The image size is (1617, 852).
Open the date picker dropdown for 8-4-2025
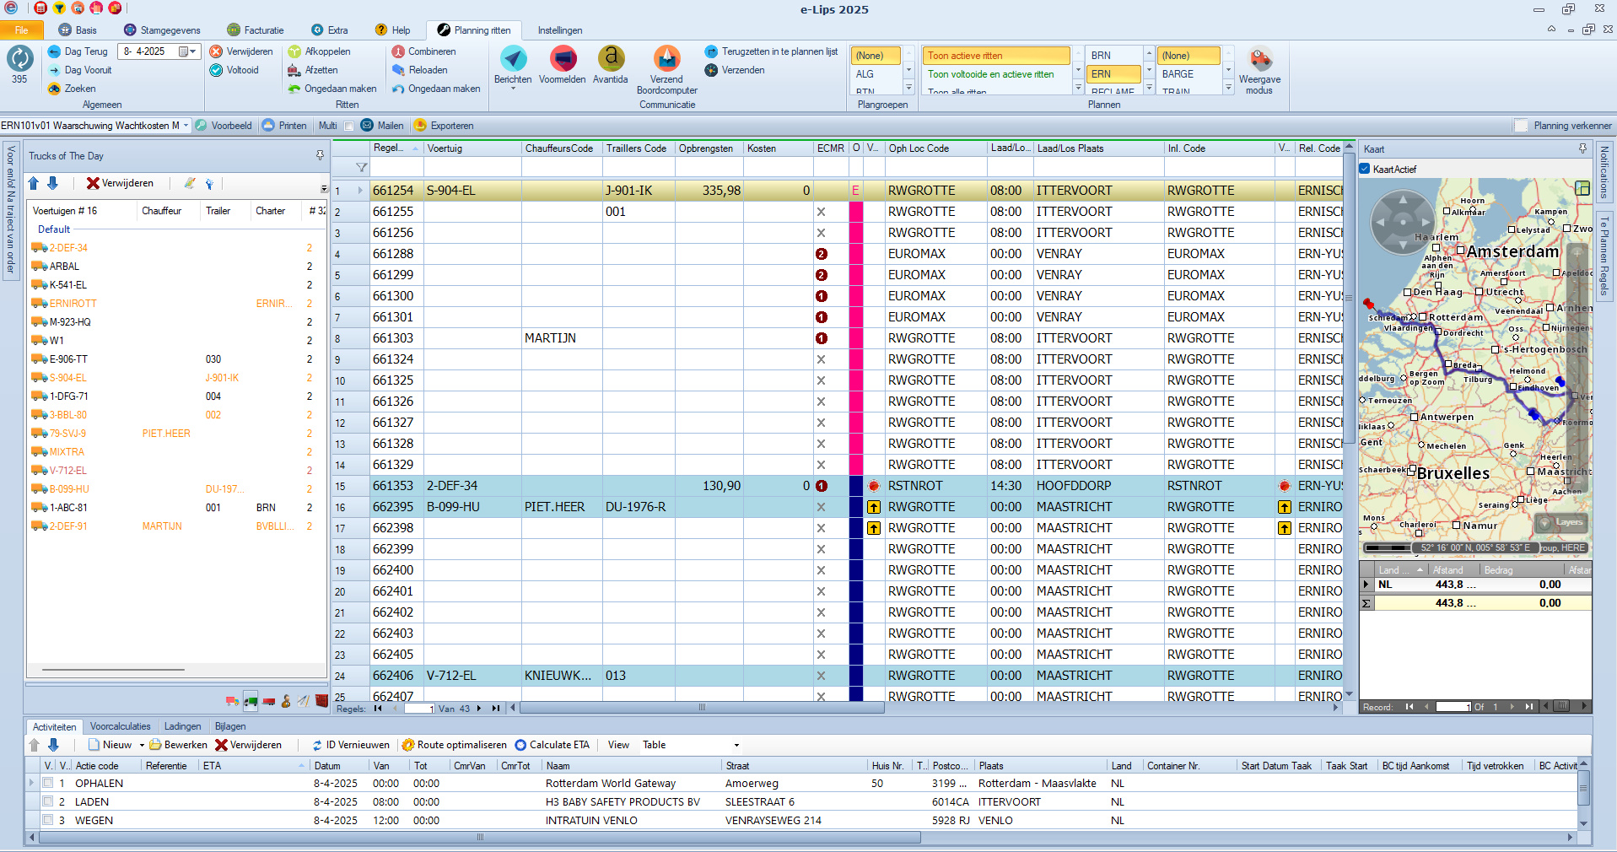click(192, 51)
